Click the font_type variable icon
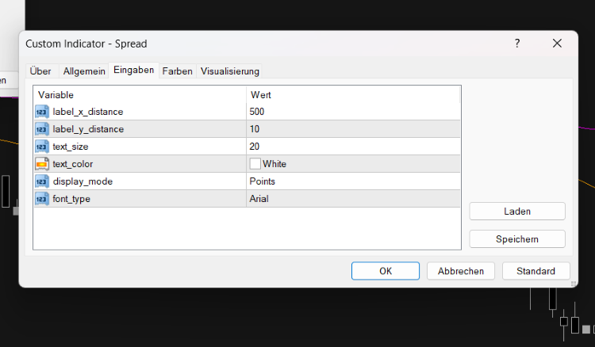This screenshot has width=595, height=347. click(x=42, y=199)
